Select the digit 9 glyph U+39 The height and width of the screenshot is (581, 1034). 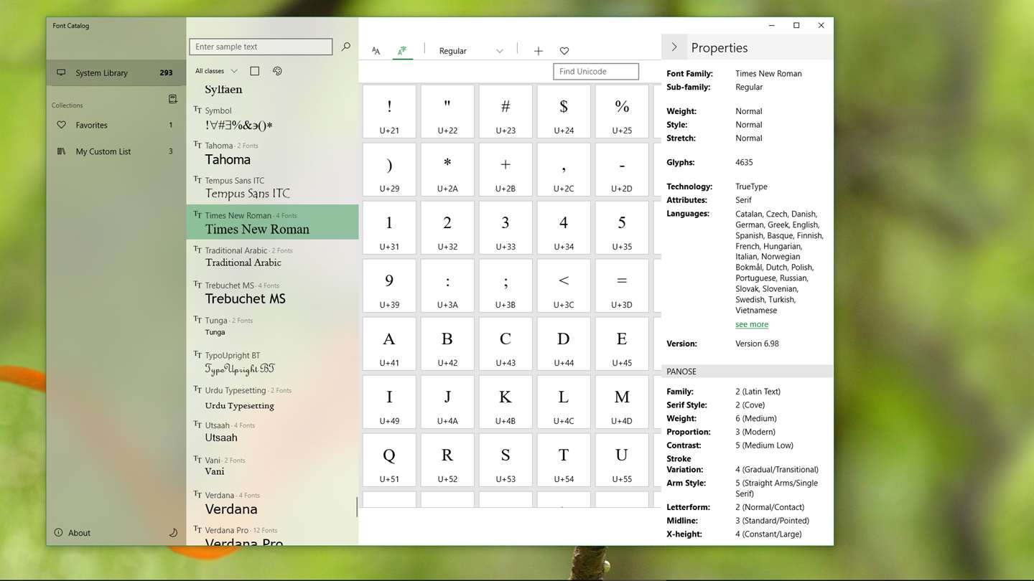(x=389, y=285)
